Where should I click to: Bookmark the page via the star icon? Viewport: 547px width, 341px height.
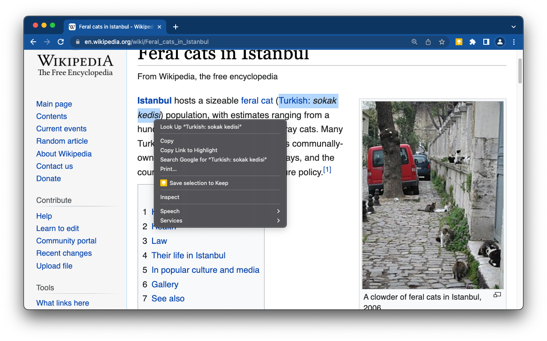coord(441,42)
